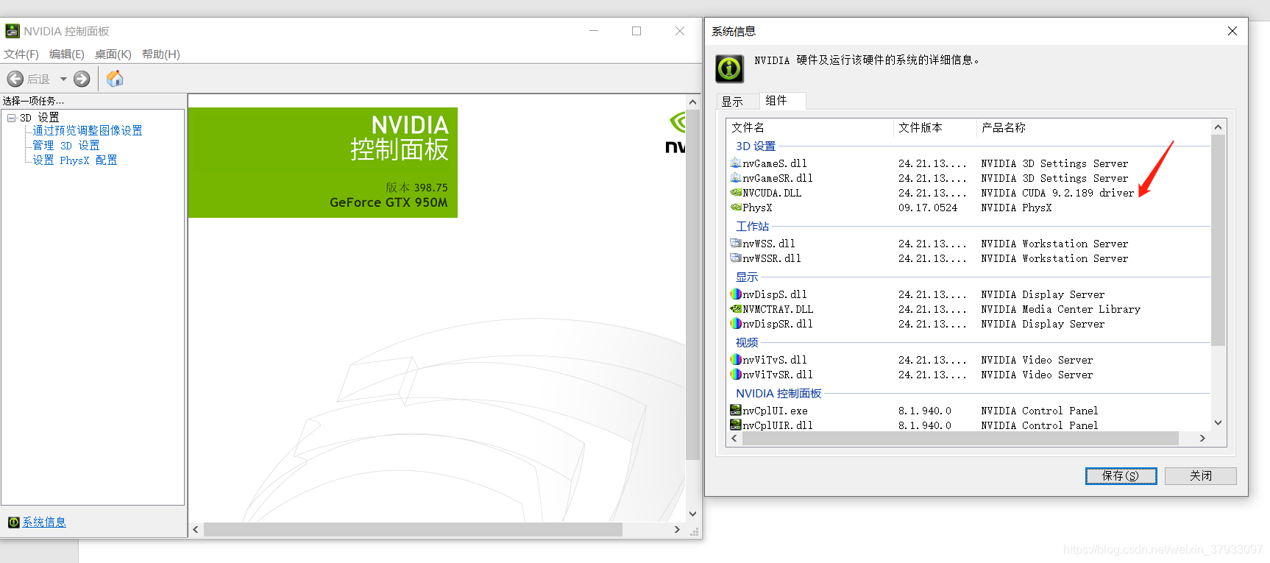Close the 系统信息 dialog

pos(1232,31)
